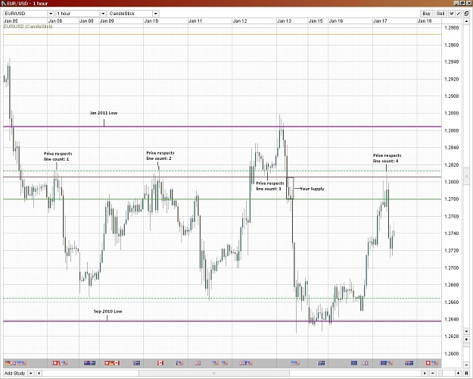This screenshot has height=379, width=473.
Task: Open Jan 09 Swiss/Germany/Canada flag events
Action: 112,362
